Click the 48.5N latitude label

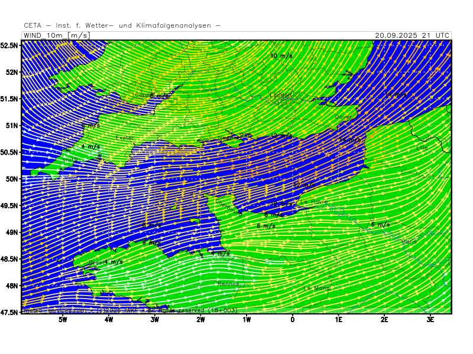(x=9, y=259)
